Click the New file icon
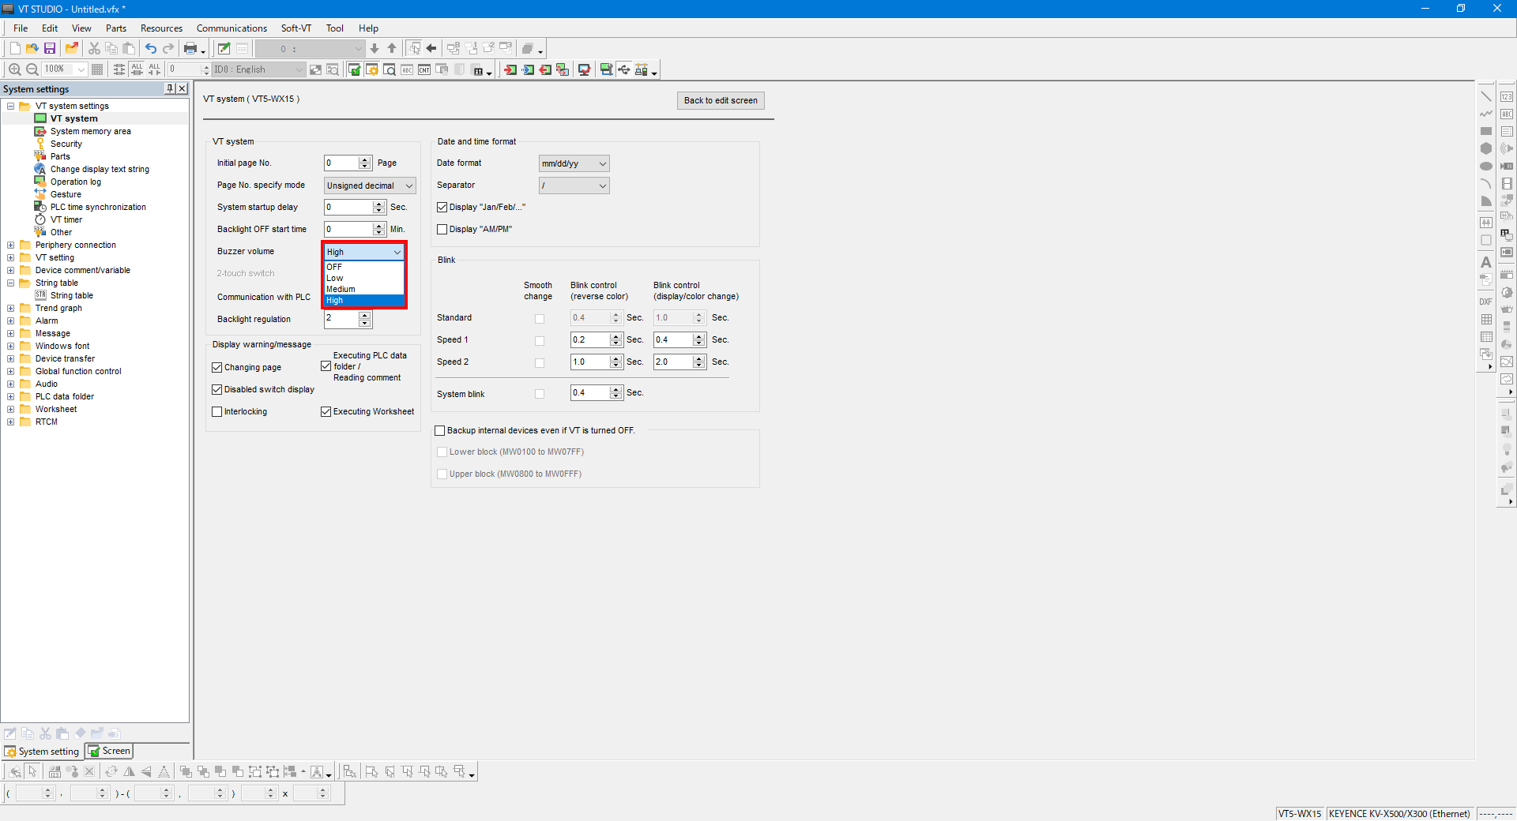This screenshot has height=821, width=1517. pos(15,49)
